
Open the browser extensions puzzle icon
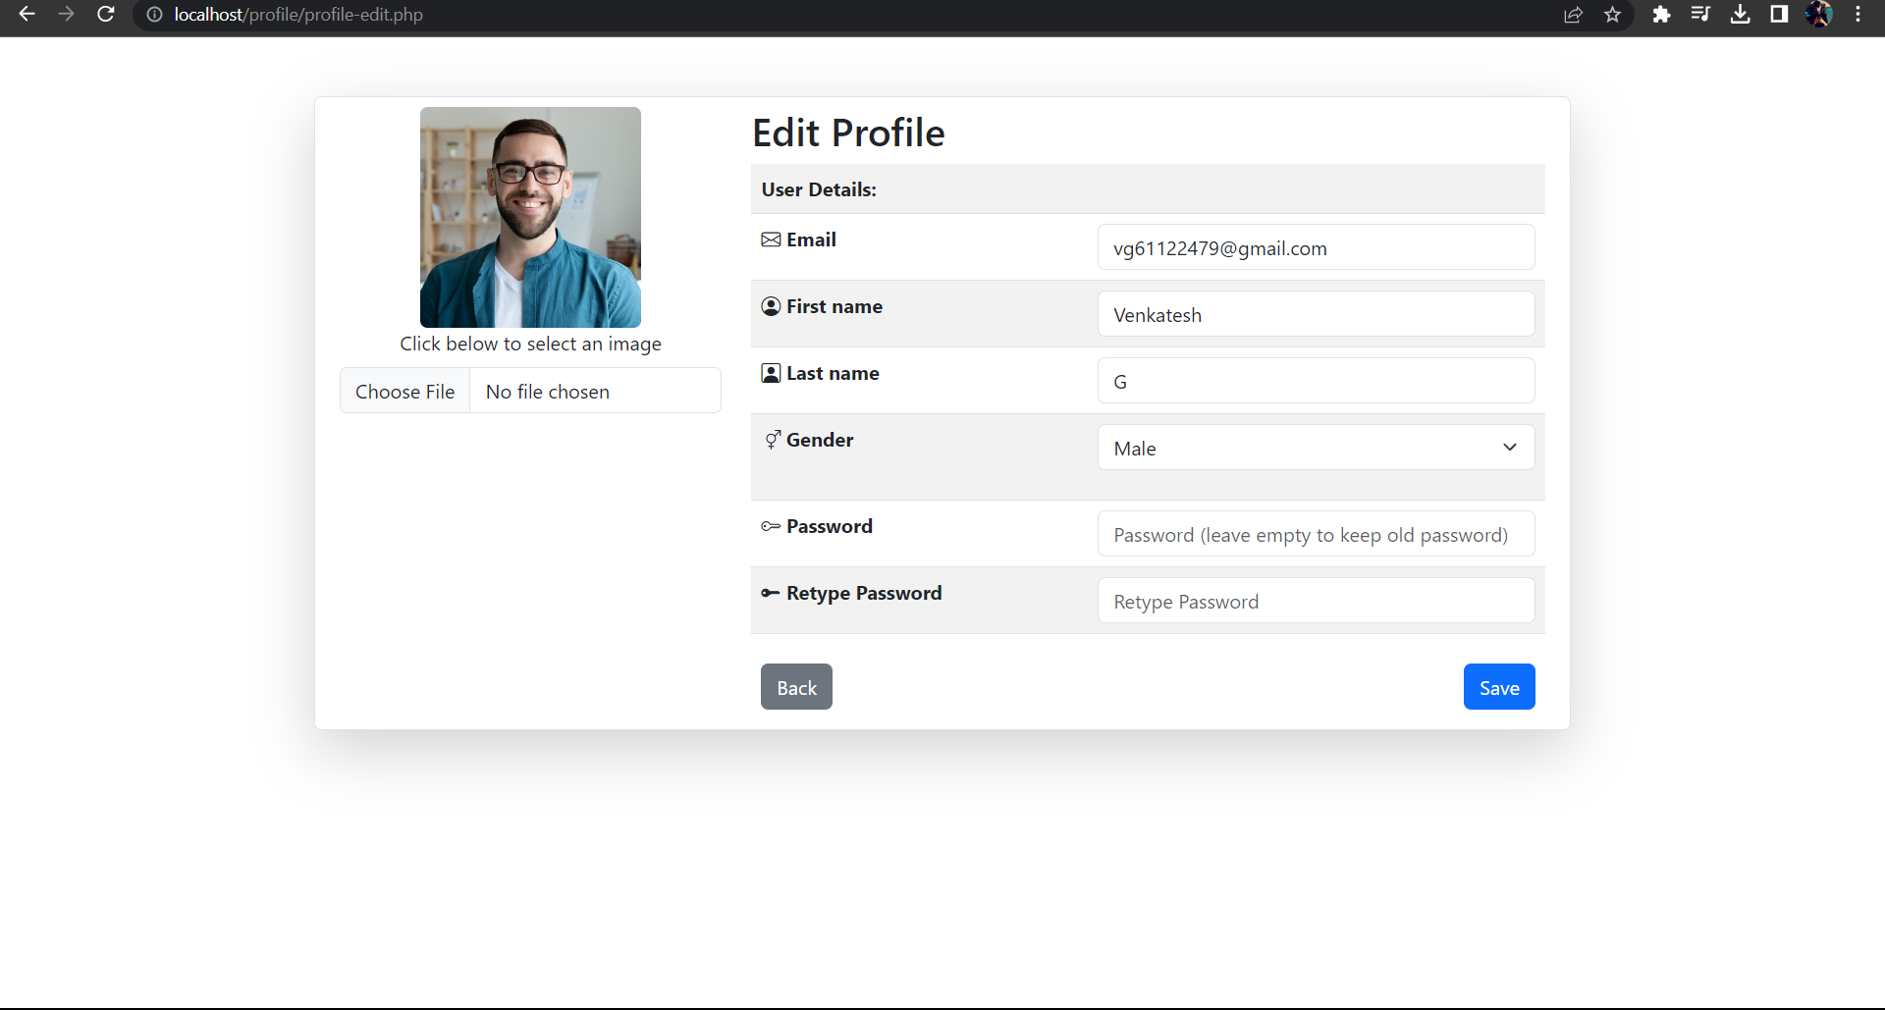1662,15
